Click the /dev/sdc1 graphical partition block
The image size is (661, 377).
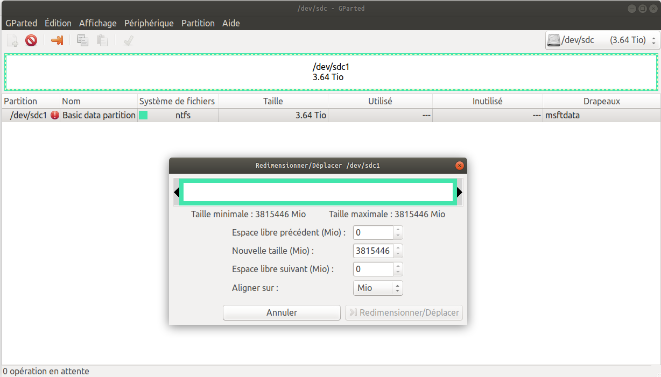click(331, 72)
